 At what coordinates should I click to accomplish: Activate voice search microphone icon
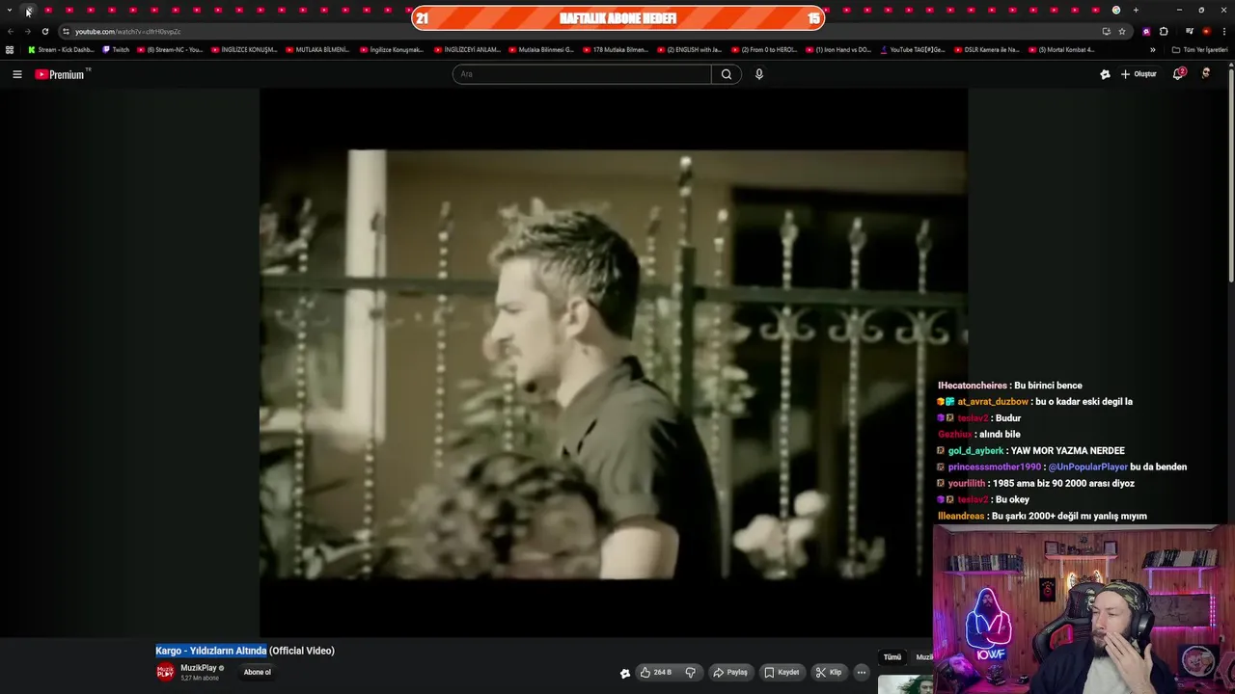(x=759, y=74)
